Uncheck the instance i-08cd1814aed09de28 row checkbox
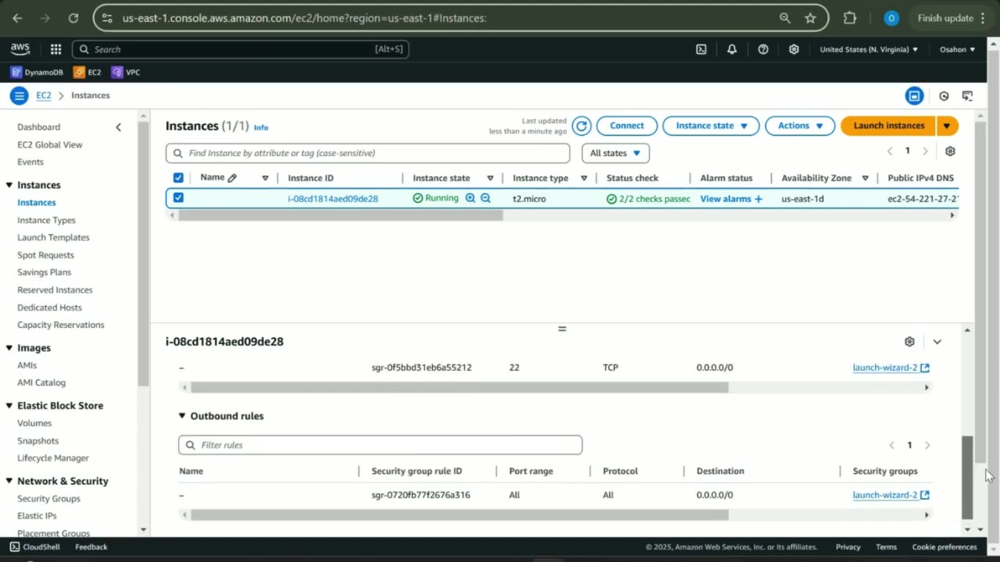Viewport: 1000px width, 562px height. 178,198
